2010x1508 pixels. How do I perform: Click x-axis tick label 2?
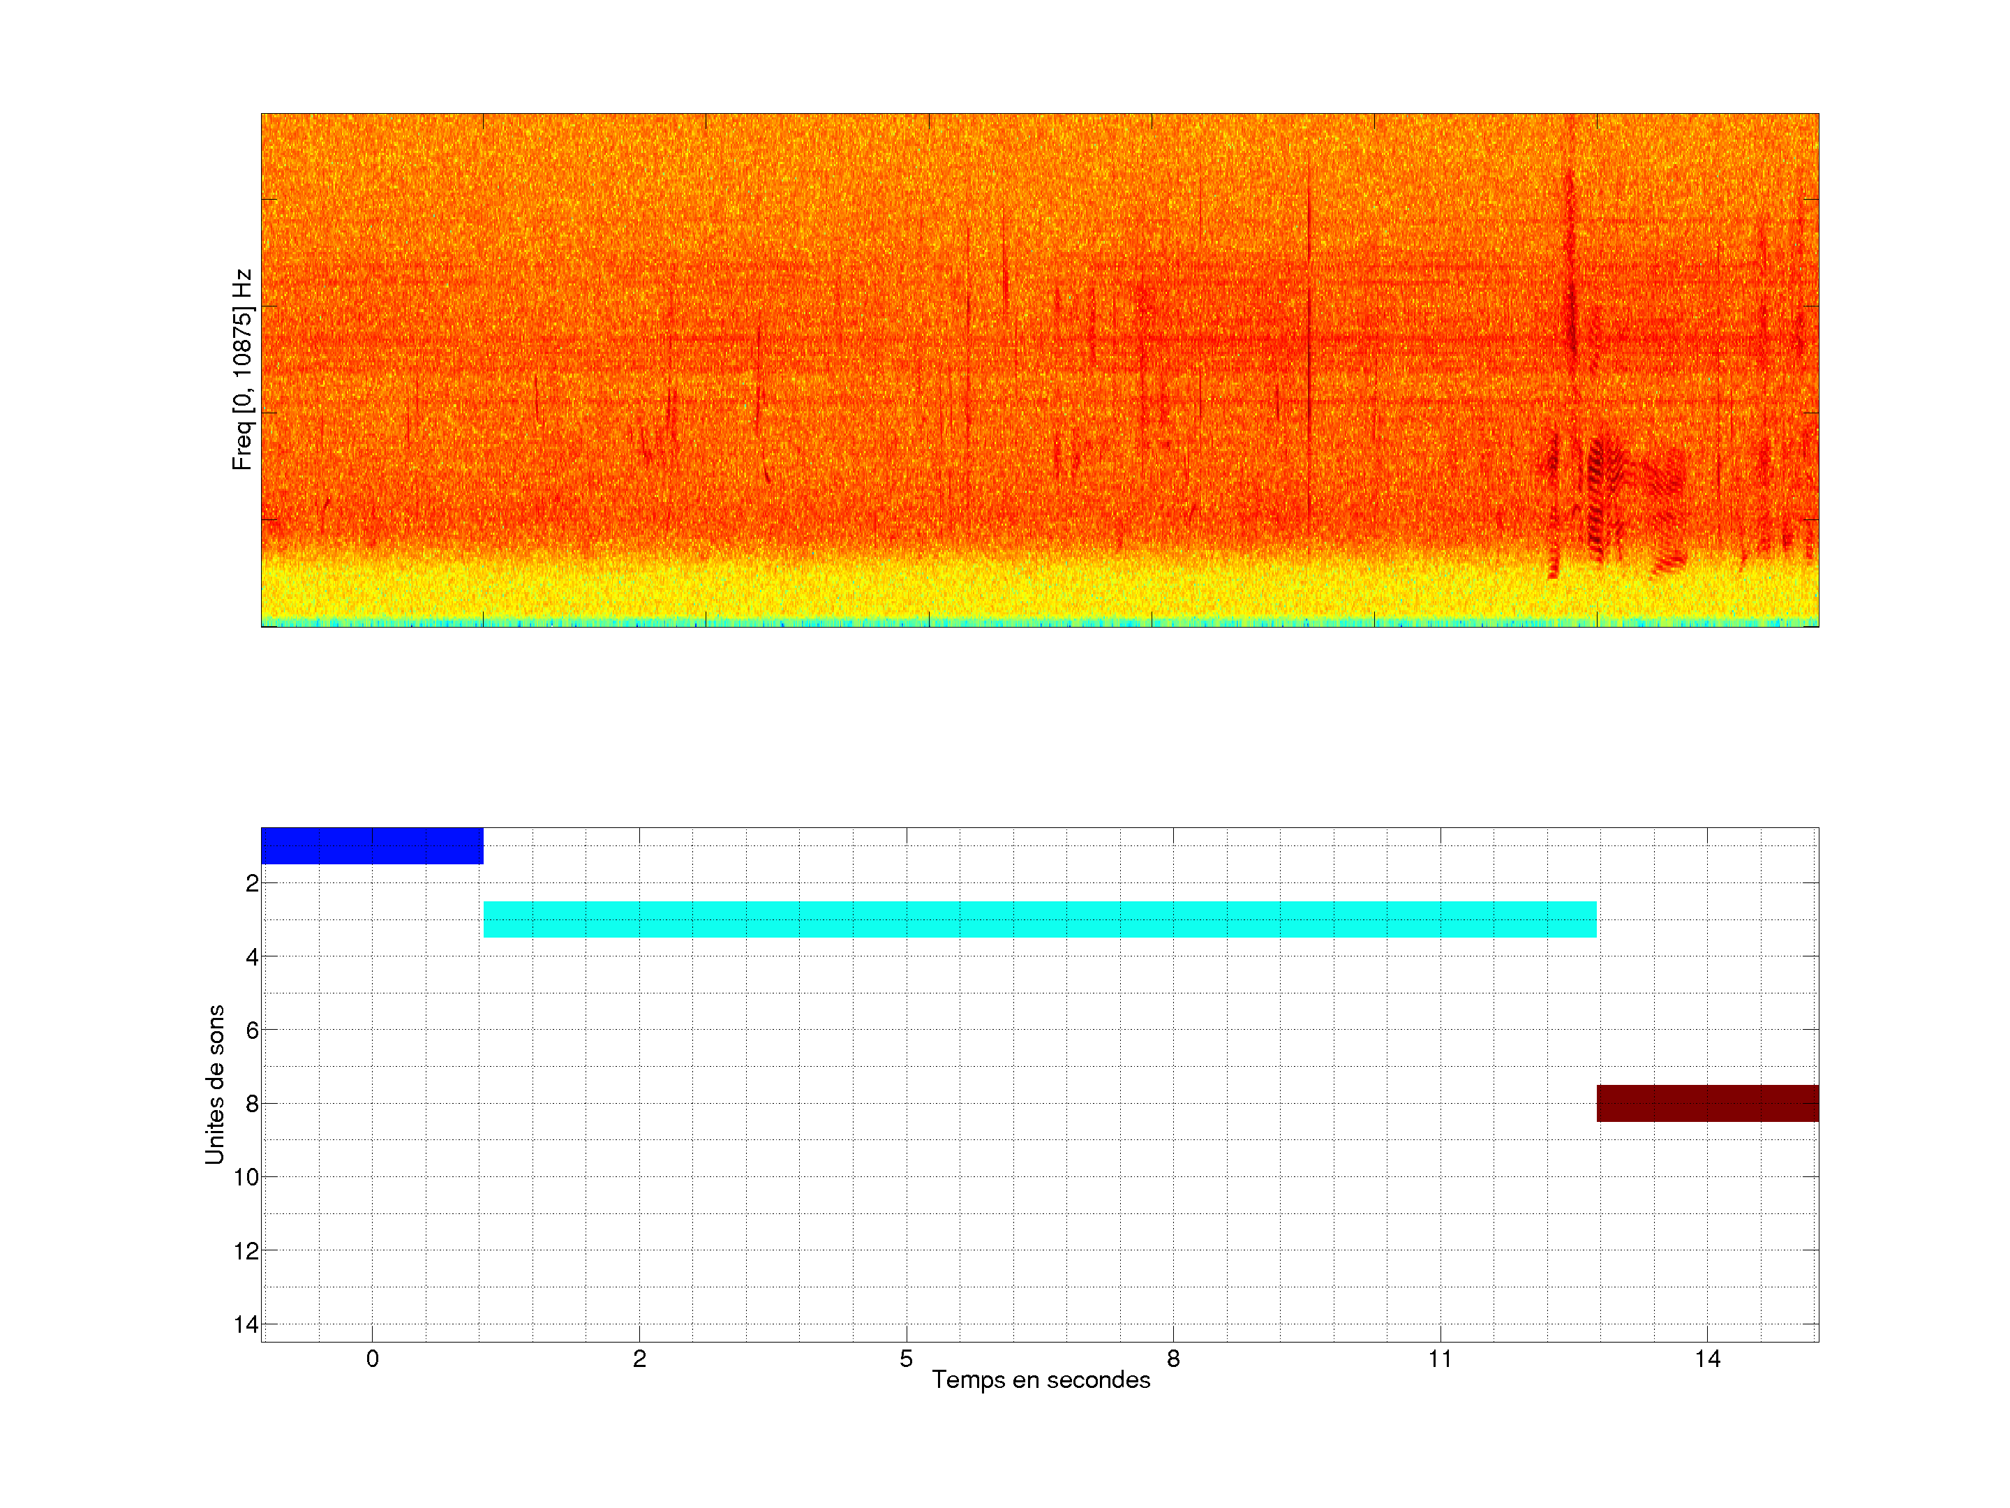640,1359
